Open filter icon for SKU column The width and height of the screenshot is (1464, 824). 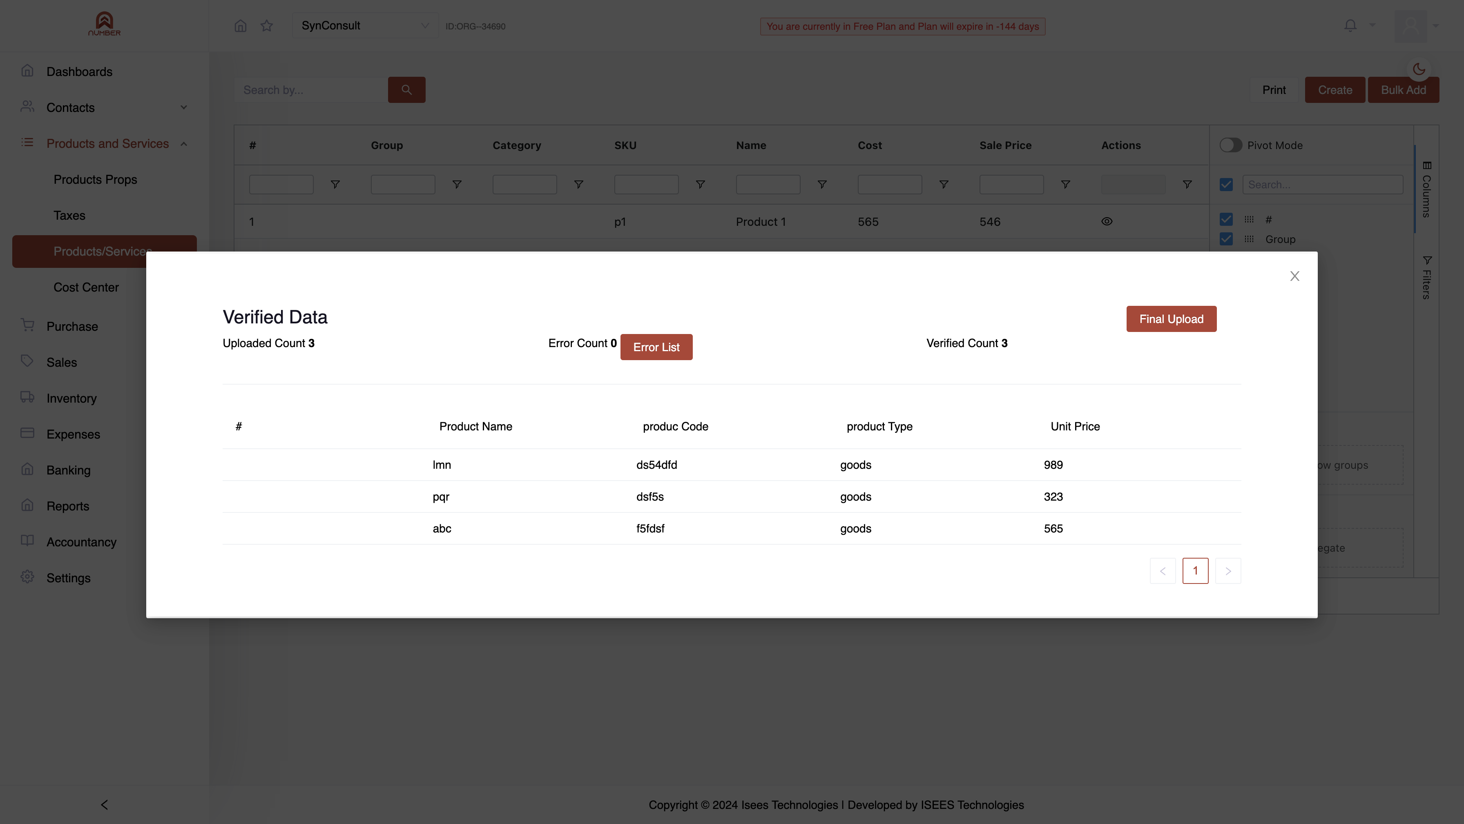point(700,185)
